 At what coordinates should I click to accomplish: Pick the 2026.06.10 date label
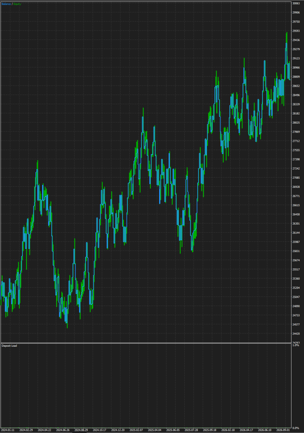click(x=265, y=430)
